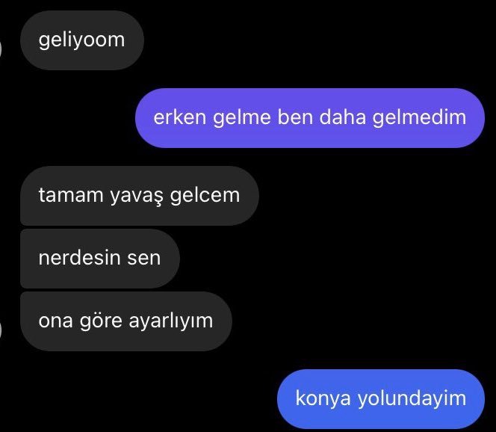This screenshot has width=496, height=432.
Task: Select the "nerdesin sen" message bubble
Action: pyautogui.click(x=100, y=259)
